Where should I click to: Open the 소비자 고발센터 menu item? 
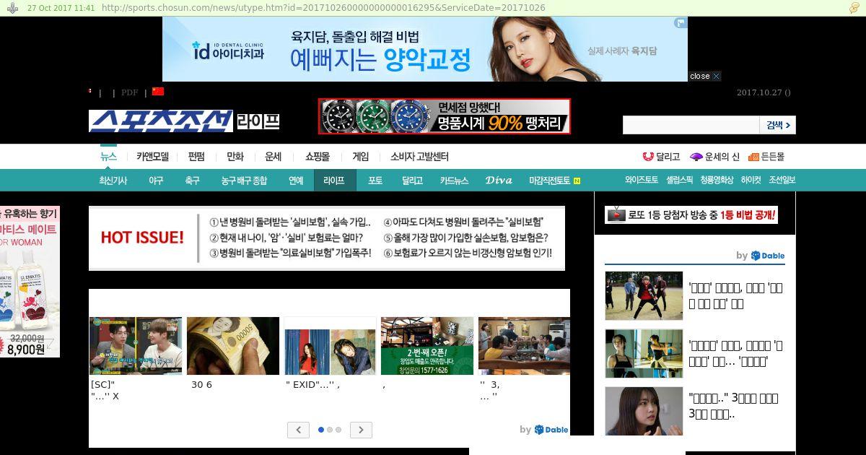[419, 156]
